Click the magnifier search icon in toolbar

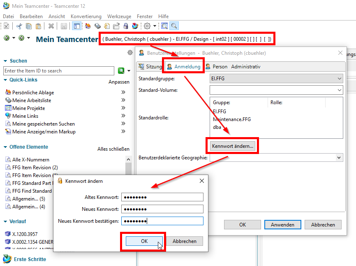coord(174,26)
